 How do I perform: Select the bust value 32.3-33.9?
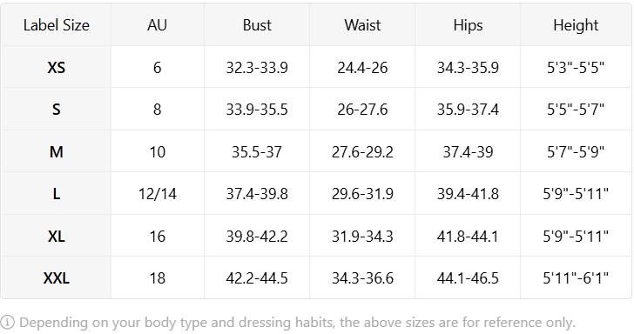point(257,68)
